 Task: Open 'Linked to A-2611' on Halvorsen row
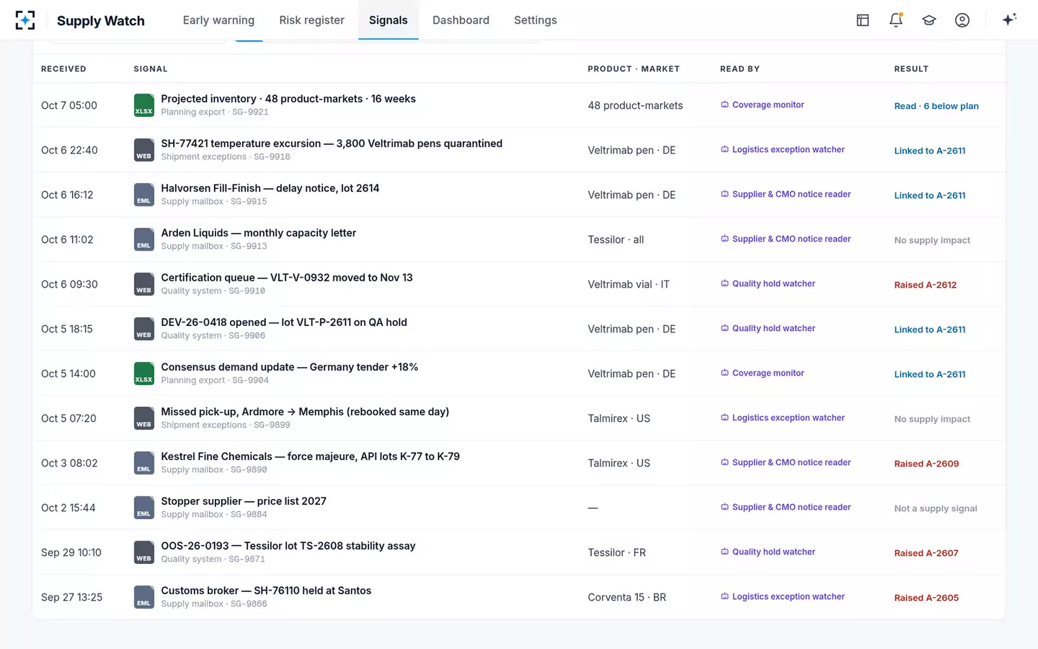[x=930, y=195]
